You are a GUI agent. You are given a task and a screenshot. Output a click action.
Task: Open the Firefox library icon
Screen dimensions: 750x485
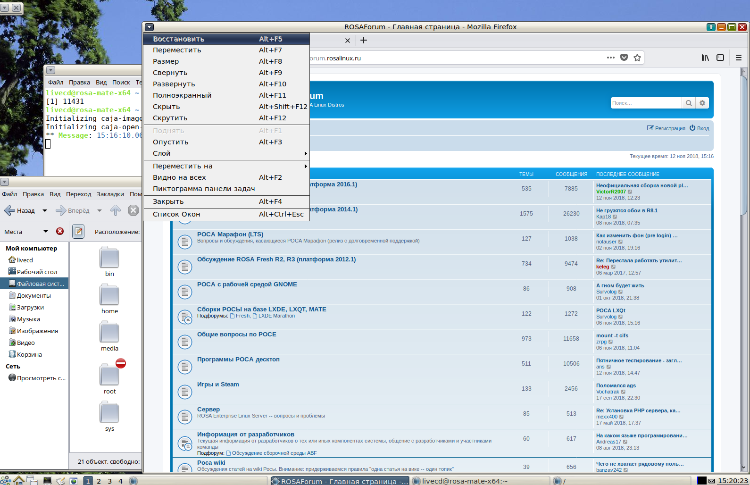705,58
